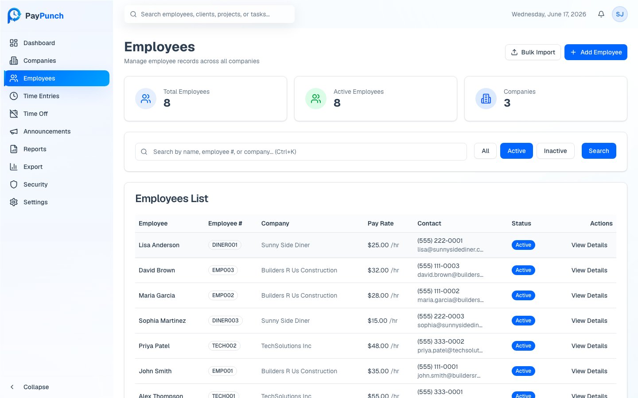Click the TECH002 employee number badge

coord(224,346)
